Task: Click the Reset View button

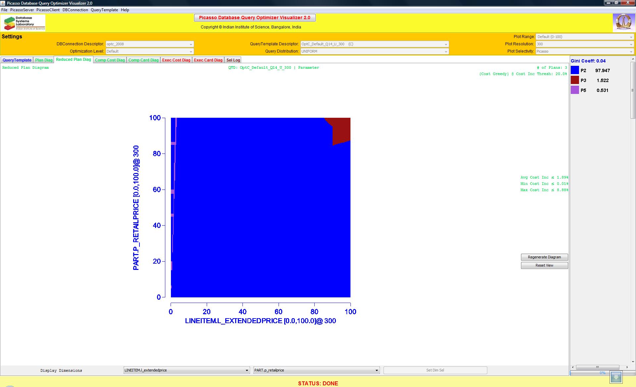Action: click(544, 265)
